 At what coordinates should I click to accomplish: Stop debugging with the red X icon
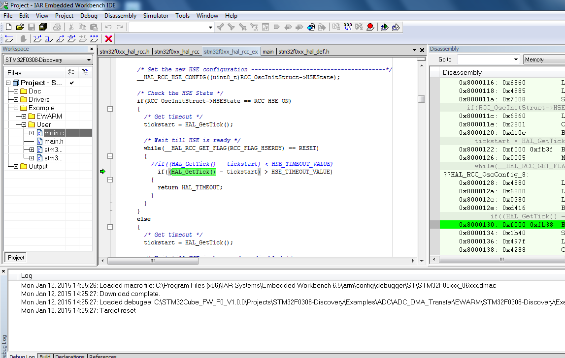pos(108,38)
